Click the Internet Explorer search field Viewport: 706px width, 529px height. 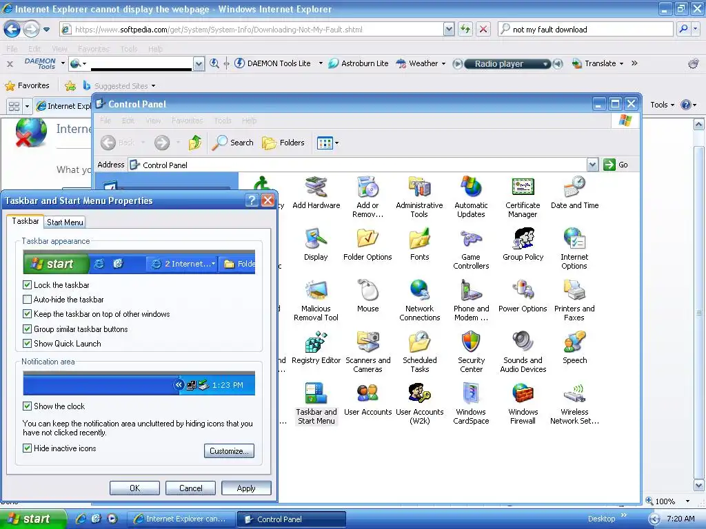tap(585, 29)
